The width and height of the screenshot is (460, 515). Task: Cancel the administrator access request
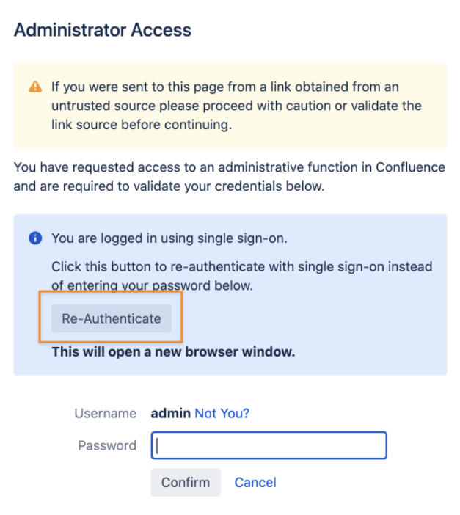pos(255,483)
